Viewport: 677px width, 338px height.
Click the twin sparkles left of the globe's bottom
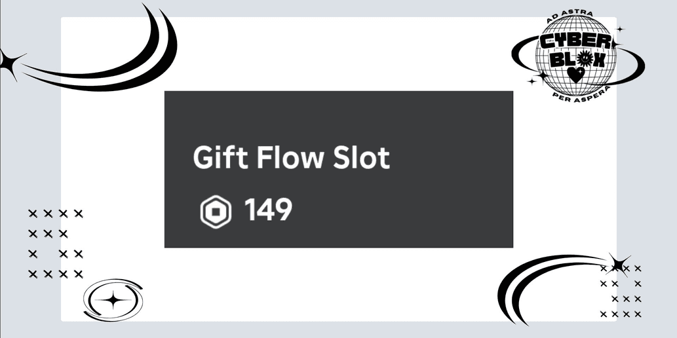pos(538,78)
